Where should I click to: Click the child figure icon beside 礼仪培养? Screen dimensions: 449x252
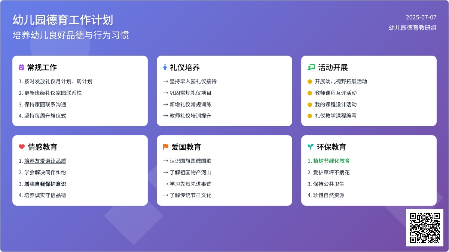pos(165,68)
